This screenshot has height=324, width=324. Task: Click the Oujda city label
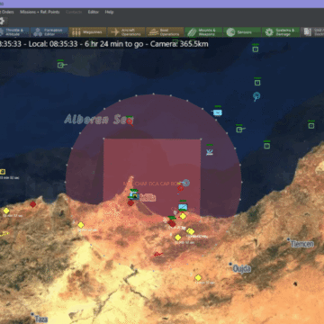[242, 269]
